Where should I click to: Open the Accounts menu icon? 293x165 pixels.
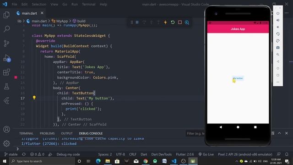pyautogui.click(x=6, y=129)
